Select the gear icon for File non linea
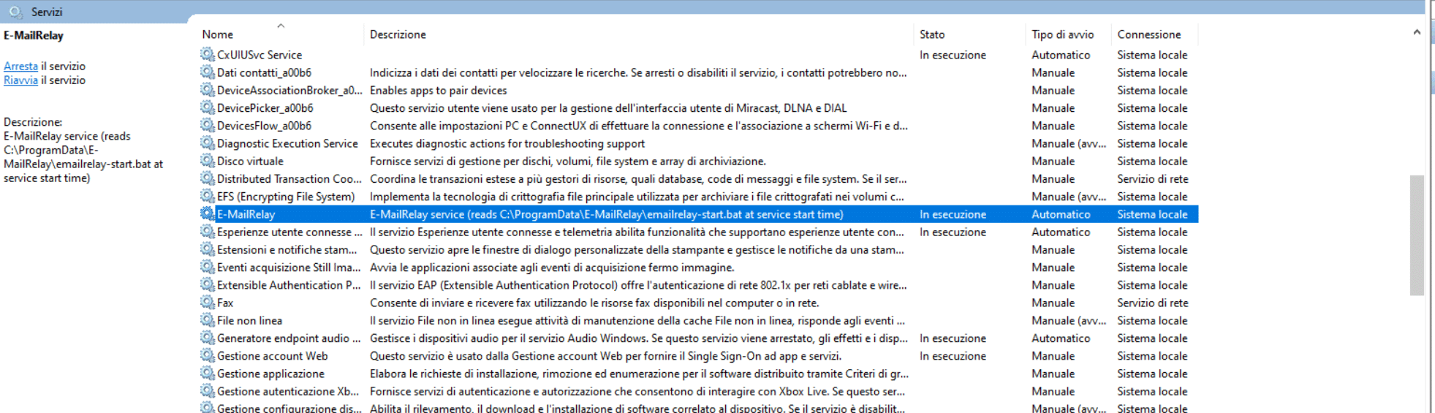The width and height of the screenshot is (1435, 413). [x=208, y=320]
